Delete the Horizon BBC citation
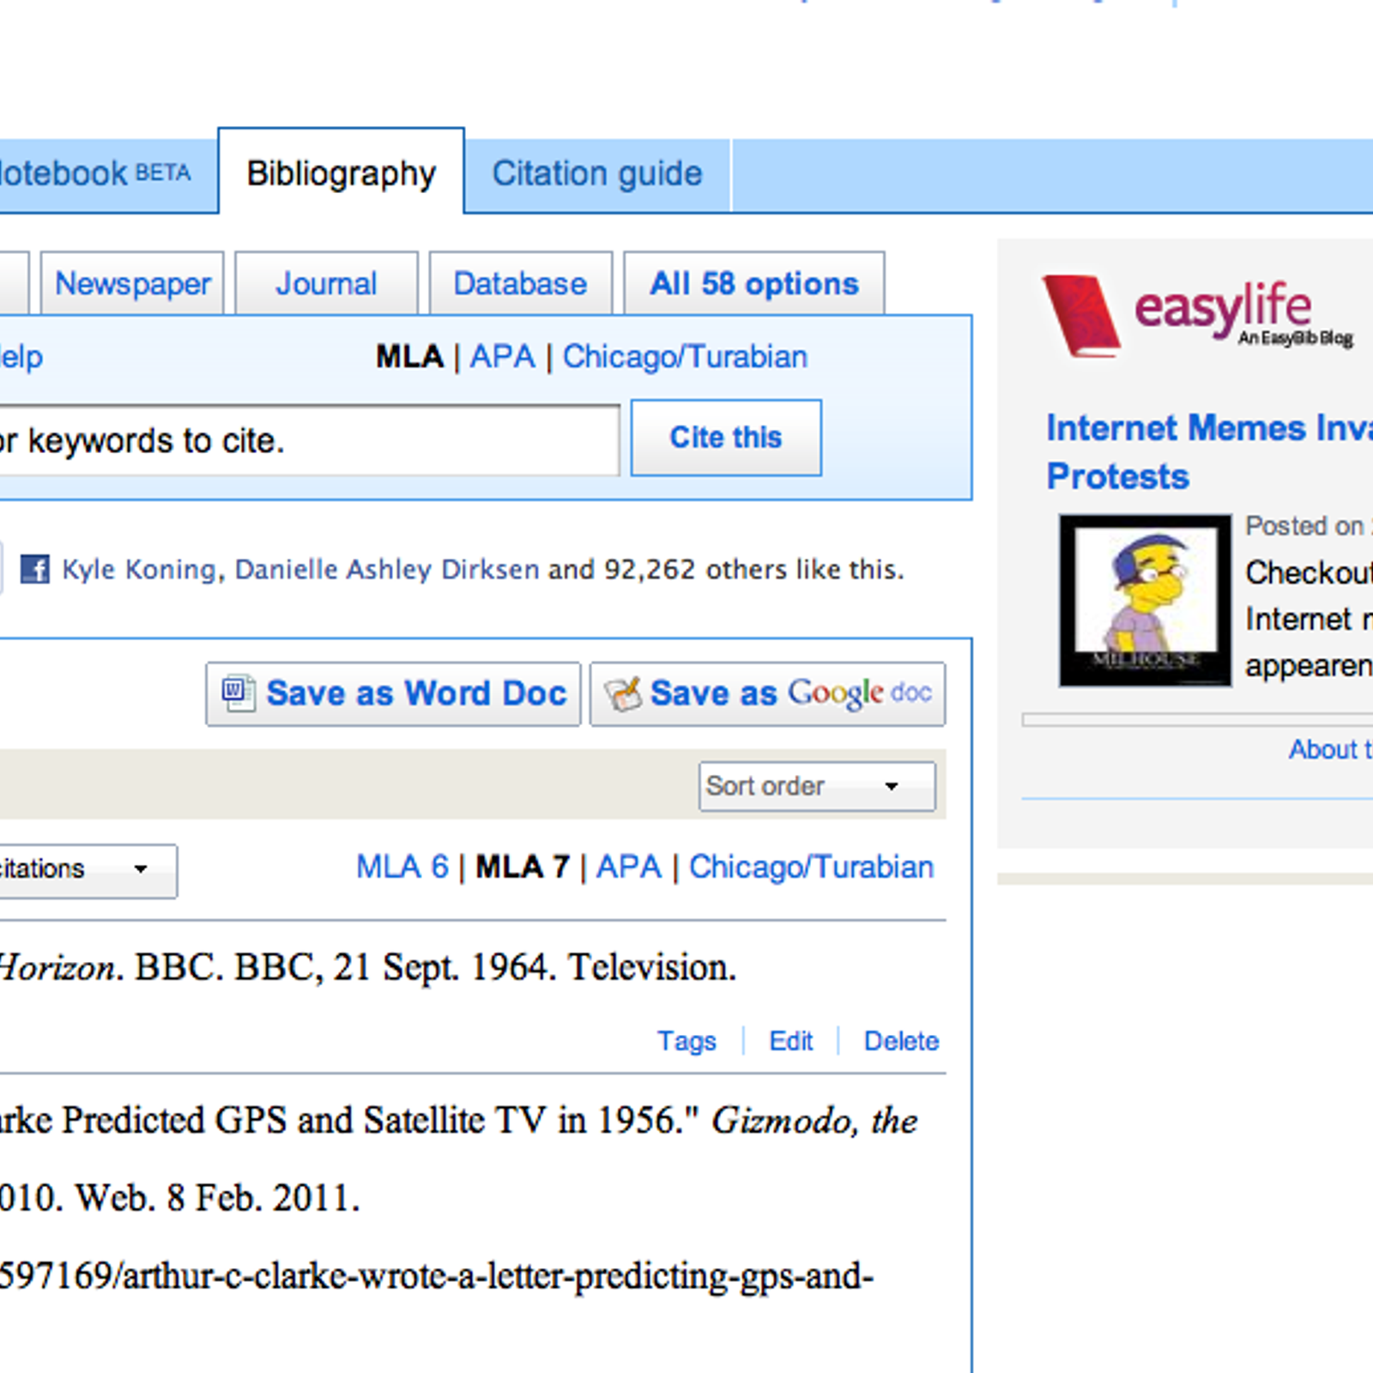The image size is (1373, 1373). [901, 1041]
